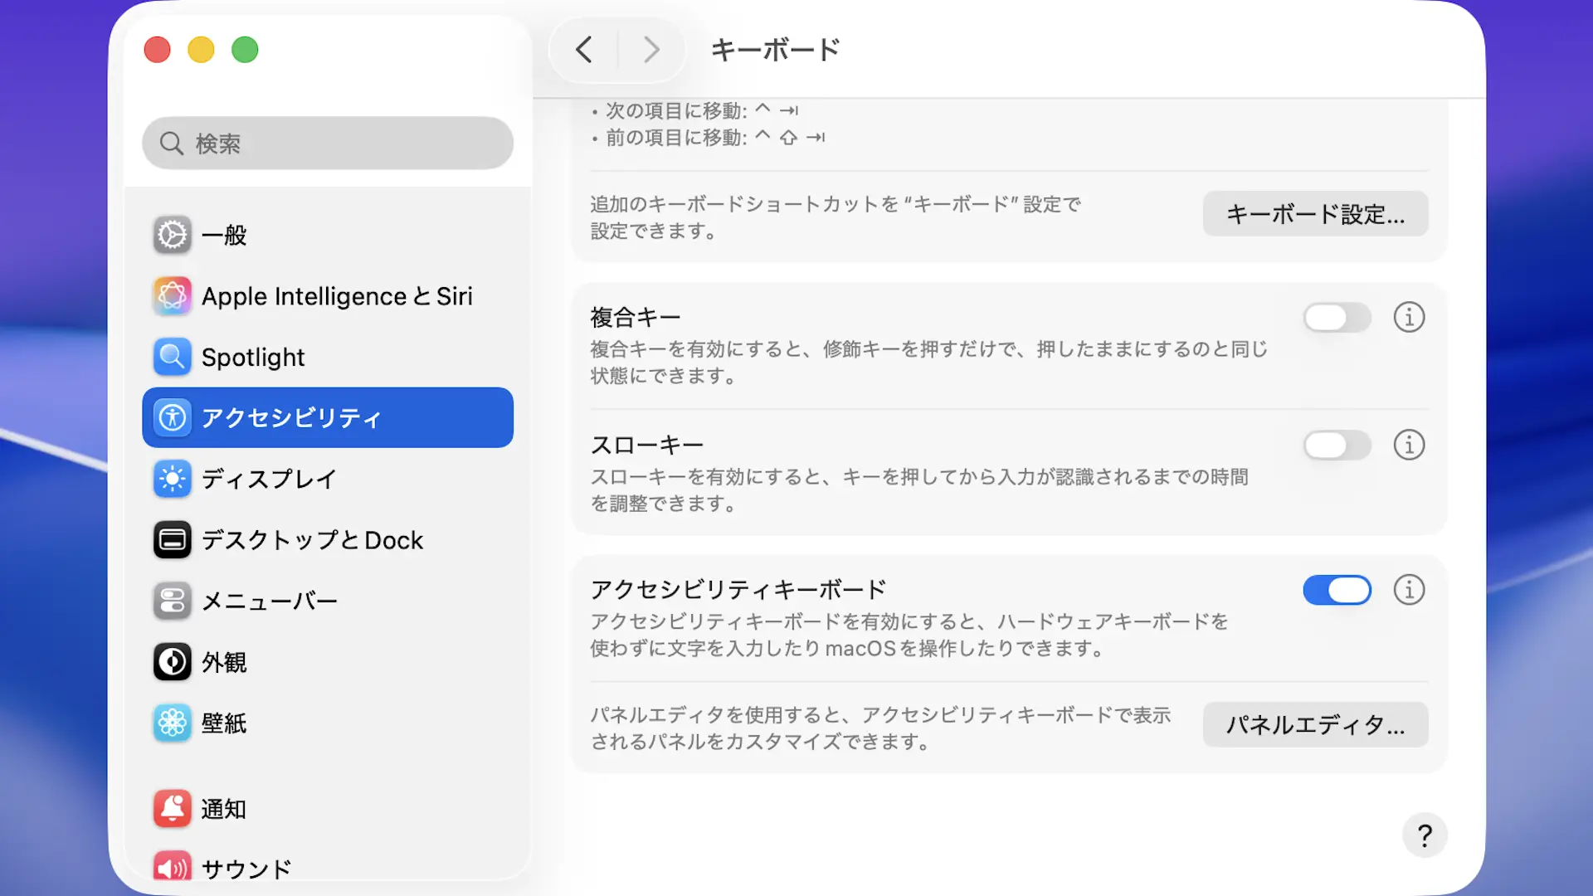Enable the 複合キー toggle
1593x896 pixels.
(1337, 317)
